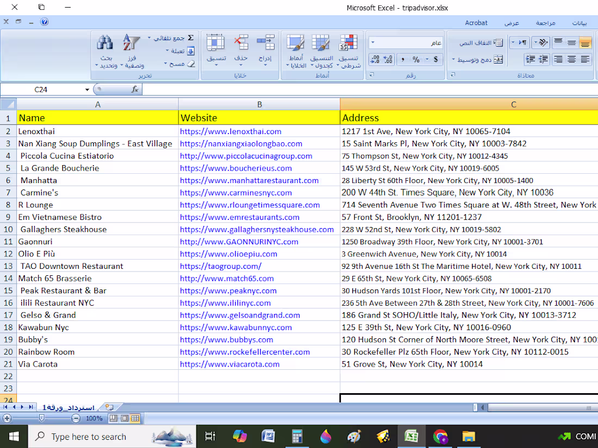
Task: Click Merge & Center icon
Action: click(498, 59)
